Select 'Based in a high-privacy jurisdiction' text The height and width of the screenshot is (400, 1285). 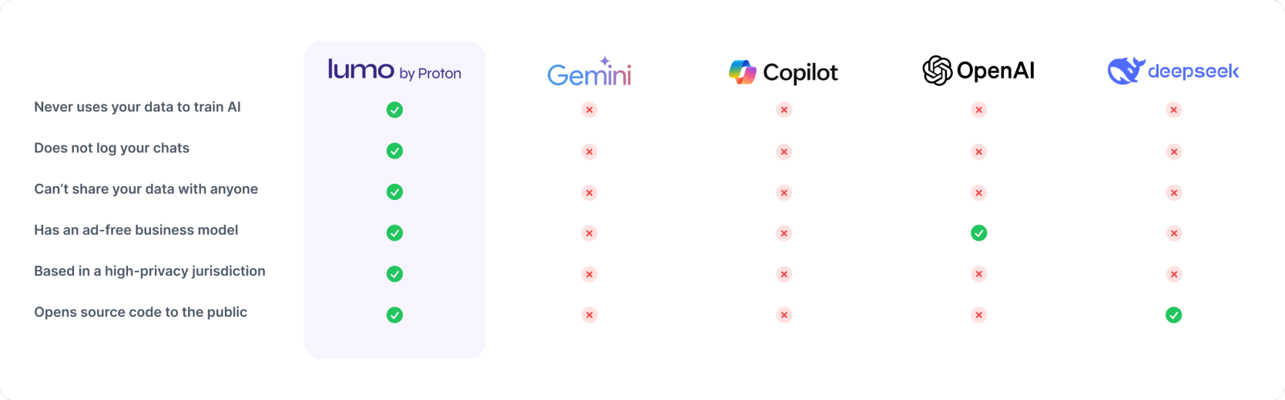[149, 271]
